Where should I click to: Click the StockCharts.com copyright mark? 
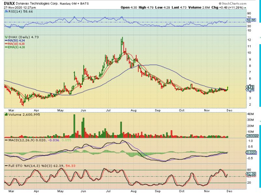point(219,3)
